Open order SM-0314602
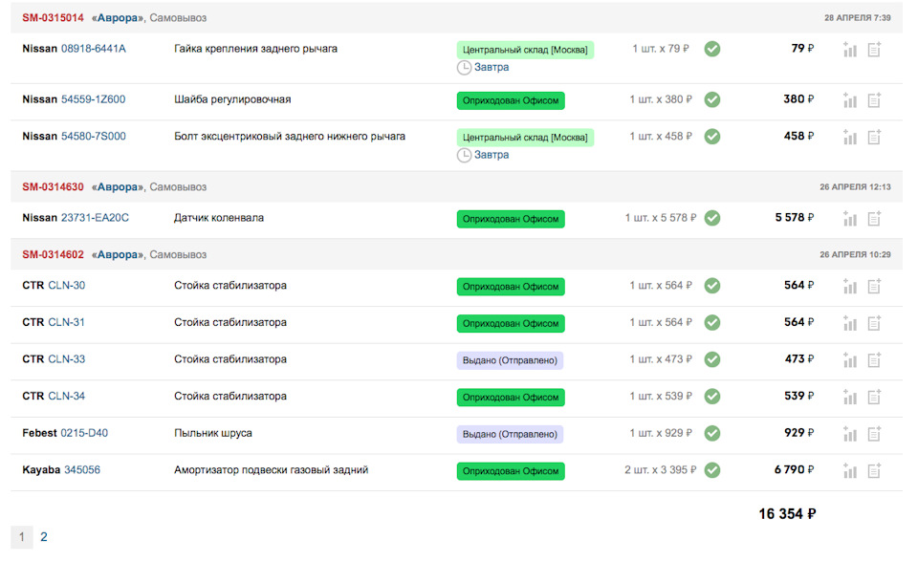The height and width of the screenshot is (562, 918). pos(53,255)
